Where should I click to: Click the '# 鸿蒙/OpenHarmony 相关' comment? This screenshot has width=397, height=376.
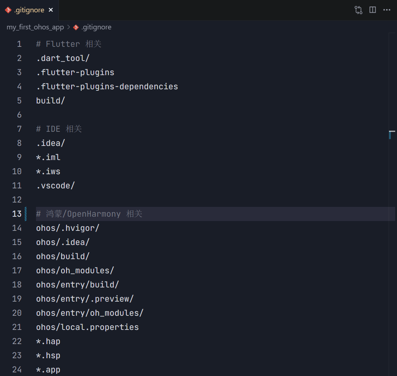point(89,214)
